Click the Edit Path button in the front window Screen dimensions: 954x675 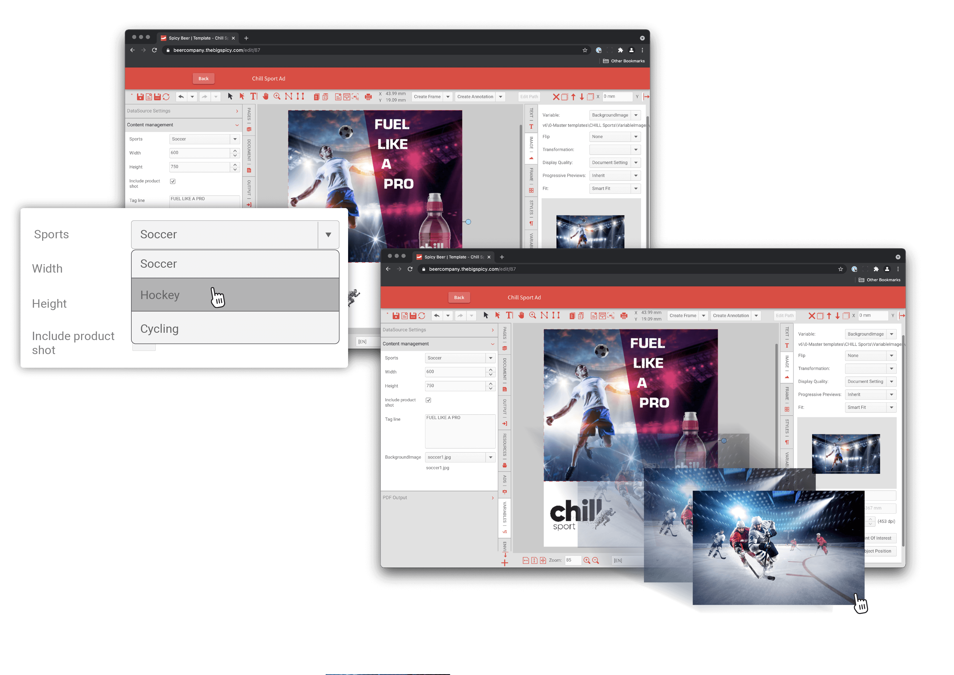point(785,316)
